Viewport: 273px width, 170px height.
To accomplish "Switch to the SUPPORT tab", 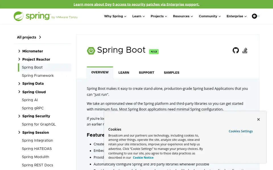I will pos(146,73).
